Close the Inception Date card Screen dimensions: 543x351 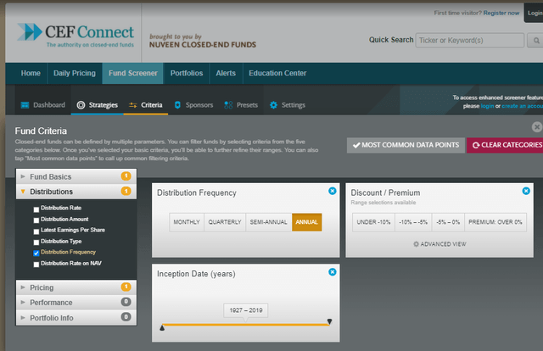click(x=332, y=271)
